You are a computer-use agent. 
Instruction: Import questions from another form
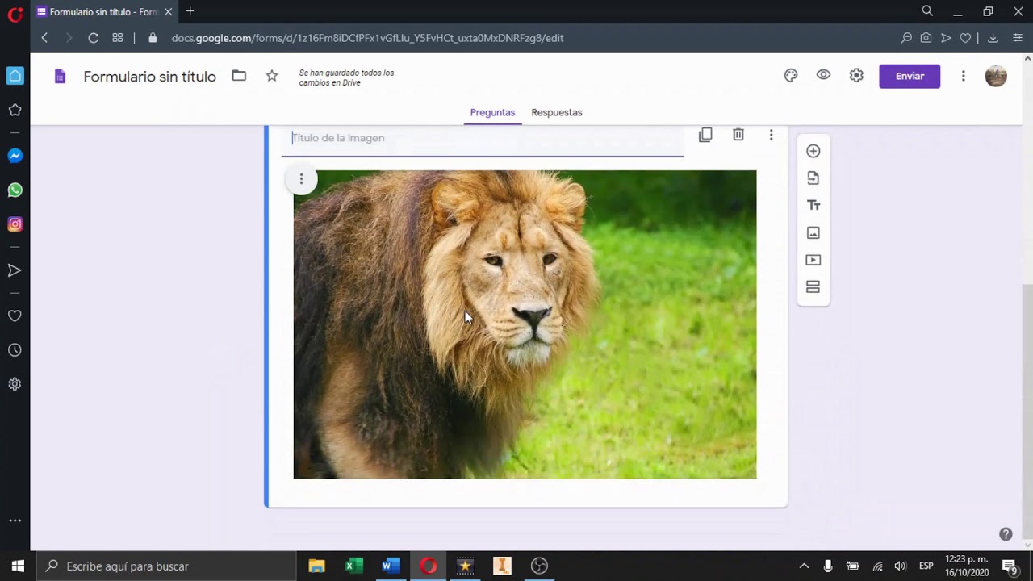click(813, 178)
